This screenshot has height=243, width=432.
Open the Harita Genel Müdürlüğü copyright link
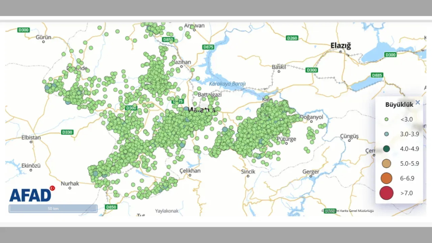tap(349, 211)
